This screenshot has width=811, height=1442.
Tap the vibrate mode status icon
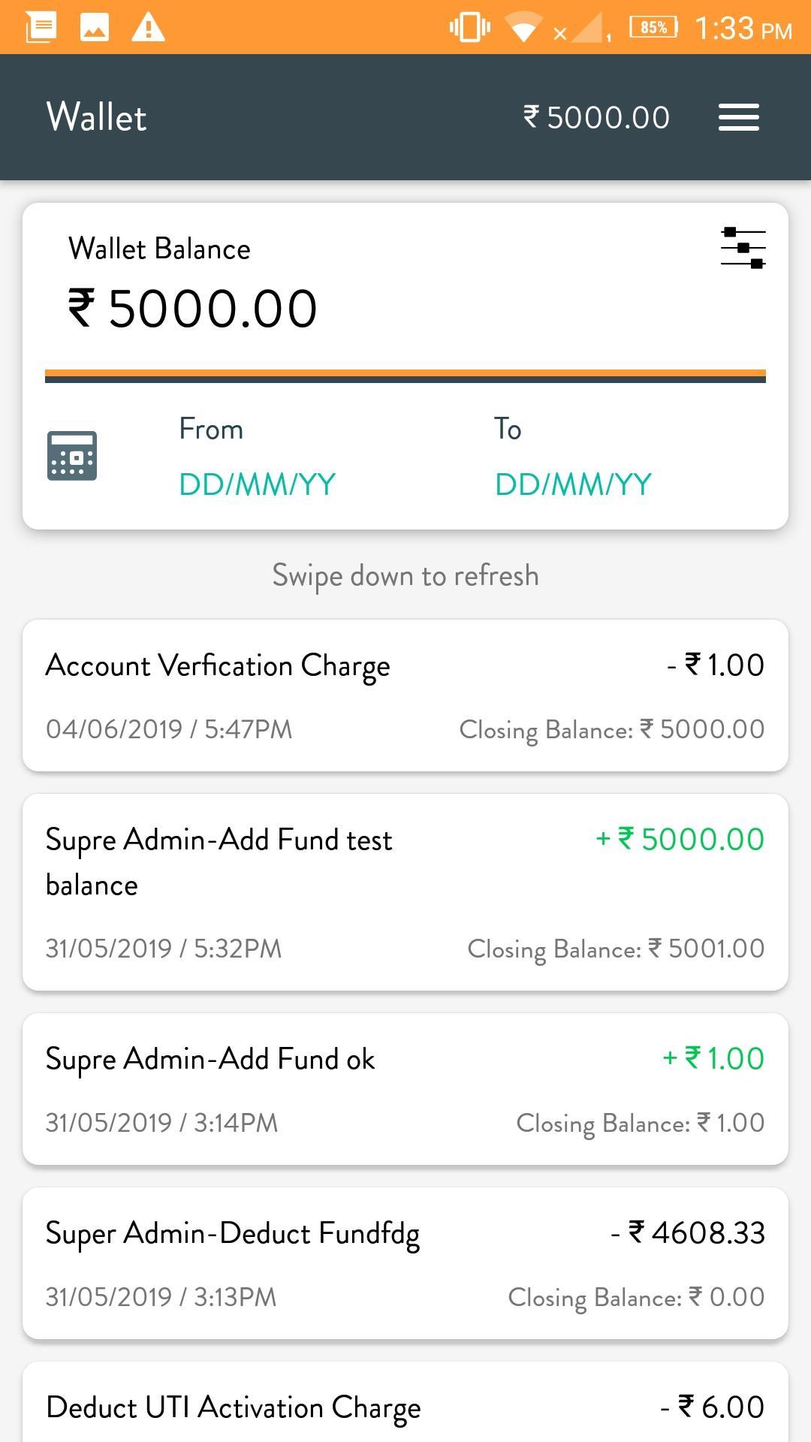470,28
